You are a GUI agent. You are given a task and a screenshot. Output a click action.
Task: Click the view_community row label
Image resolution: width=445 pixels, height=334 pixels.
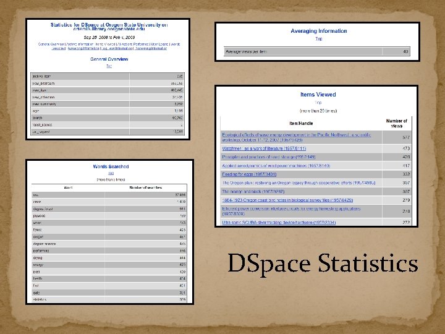[44, 104]
